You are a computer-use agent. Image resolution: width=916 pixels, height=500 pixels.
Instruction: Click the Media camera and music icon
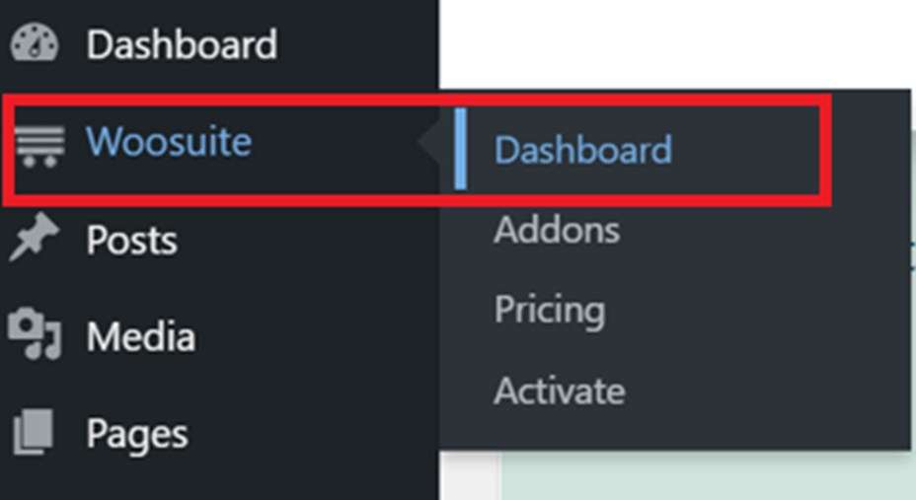[34, 333]
